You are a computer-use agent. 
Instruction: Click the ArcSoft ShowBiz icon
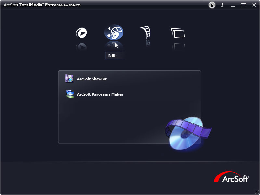69,79
